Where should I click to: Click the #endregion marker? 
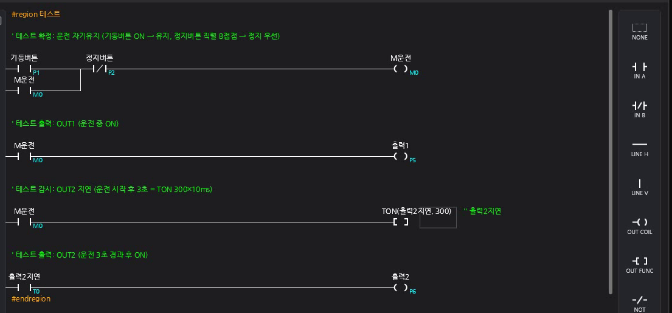31,299
